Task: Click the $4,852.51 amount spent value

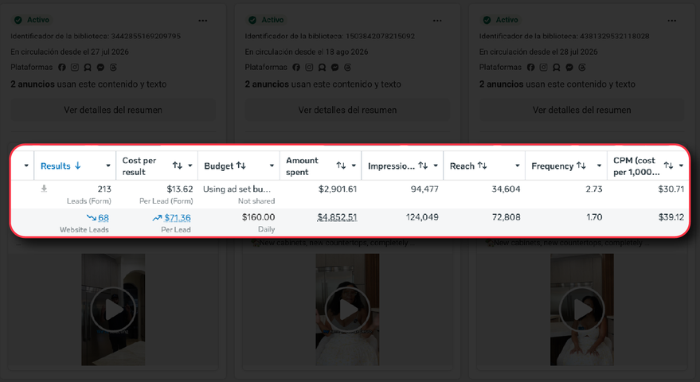Action: (337, 217)
